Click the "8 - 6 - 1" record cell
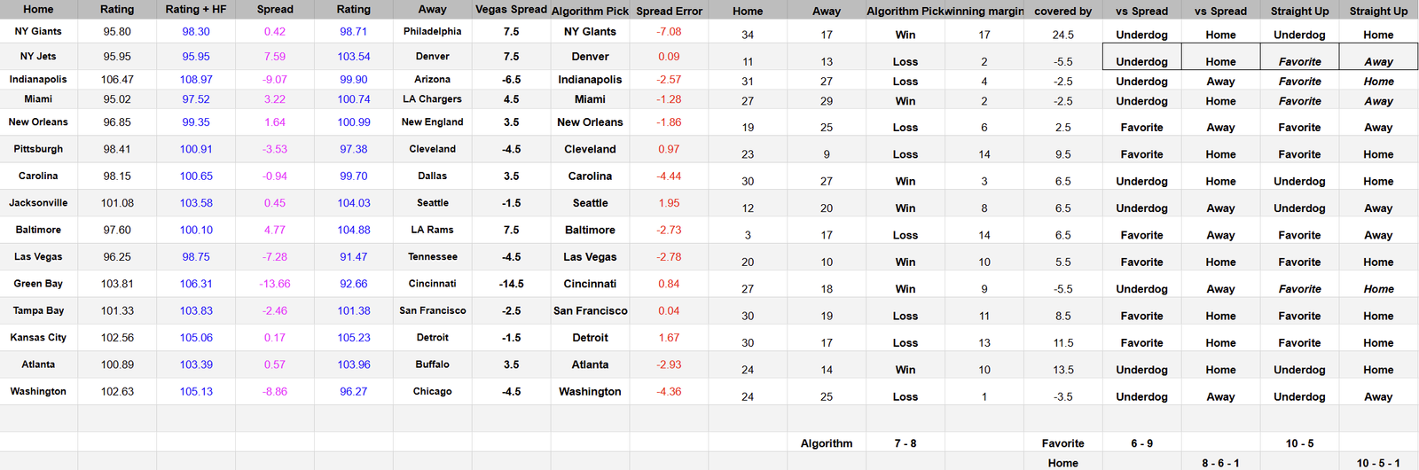This screenshot has width=1419, height=470. pos(1220,463)
